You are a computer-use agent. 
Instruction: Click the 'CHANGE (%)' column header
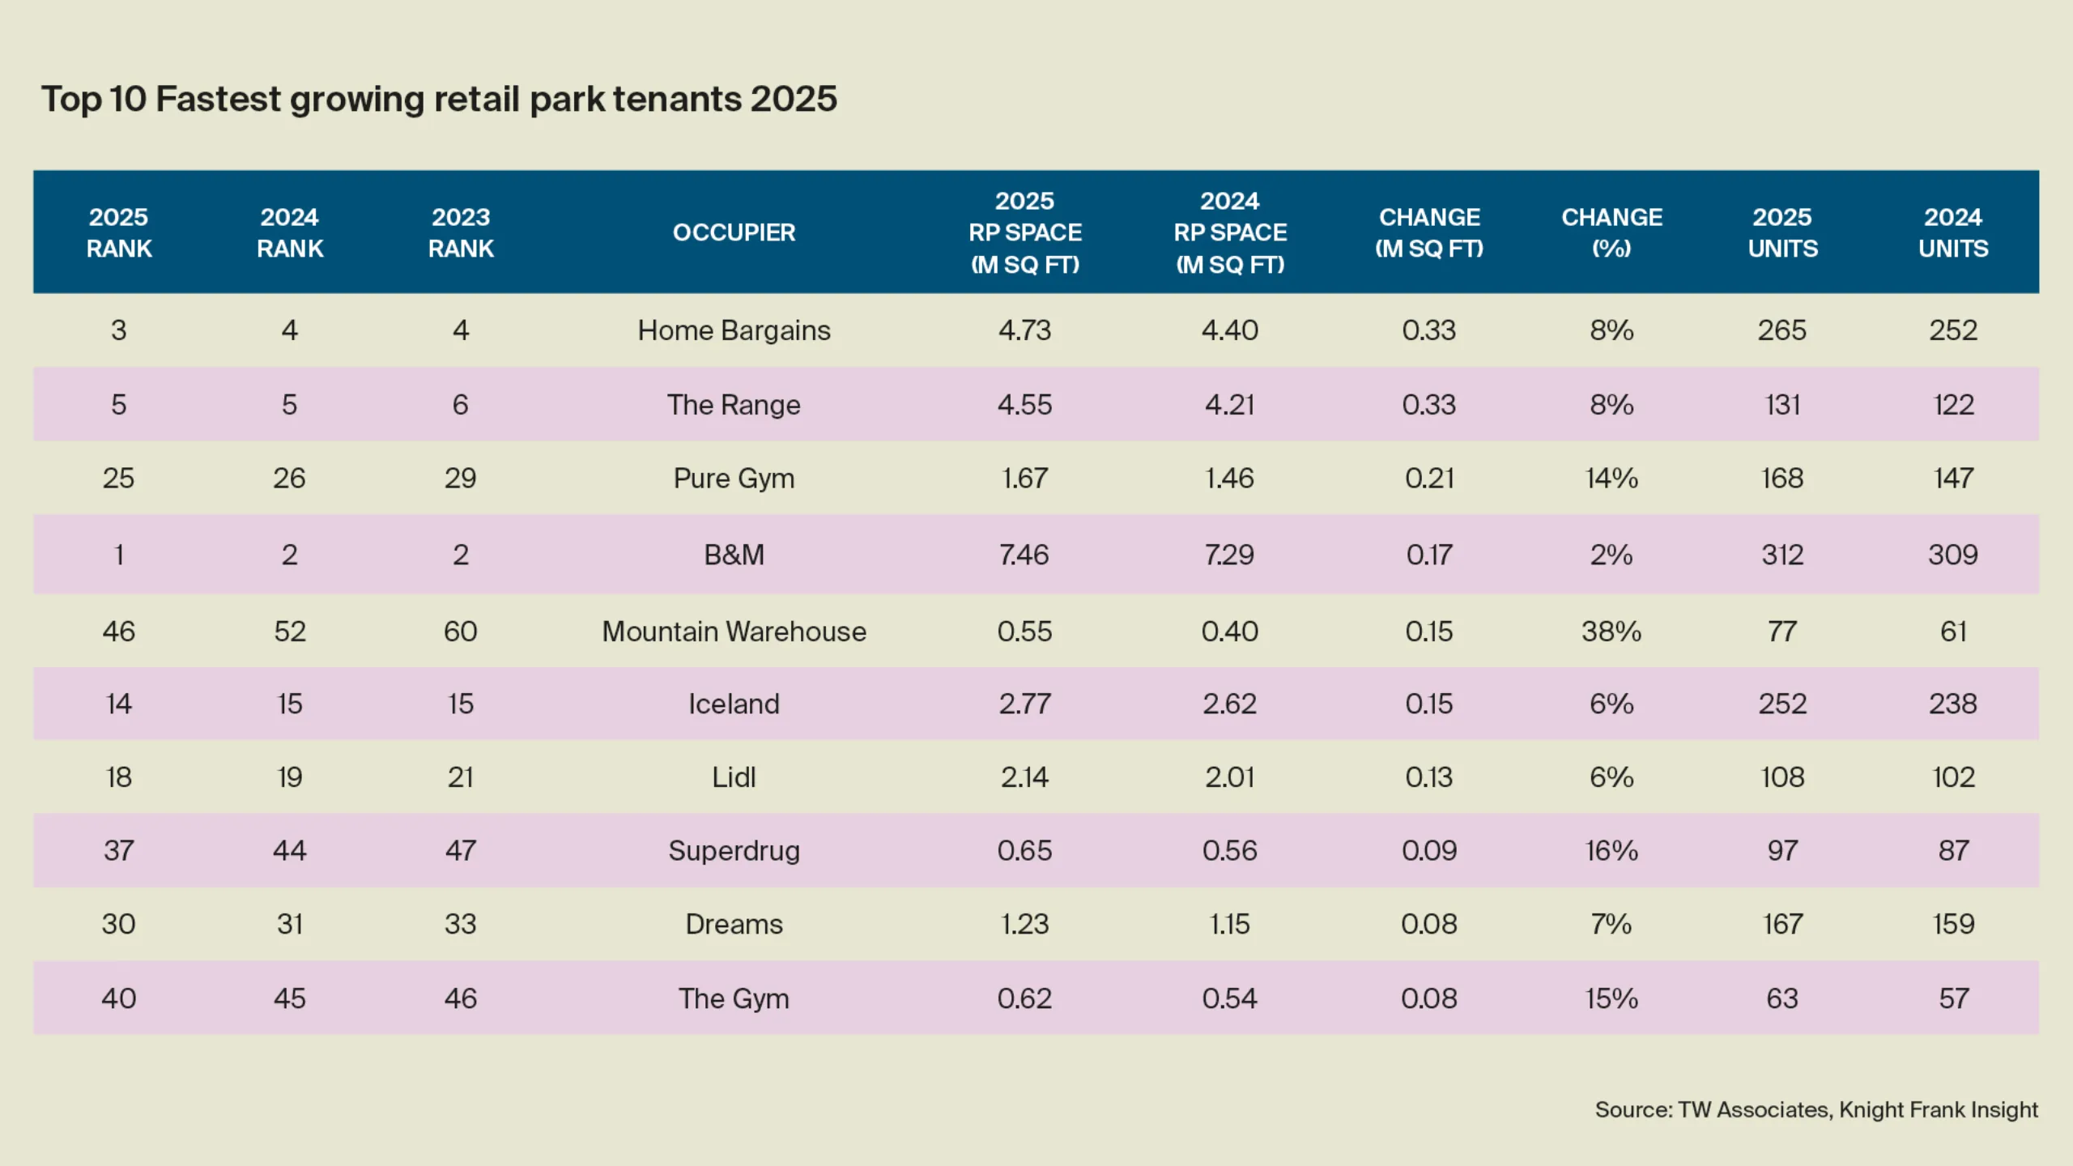pyautogui.click(x=1611, y=232)
